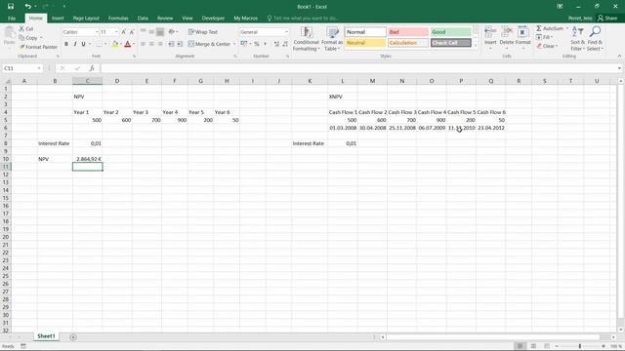Click the Share button
Image resolution: width=625 pixels, height=351 pixels.
pyautogui.click(x=607, y=19)
